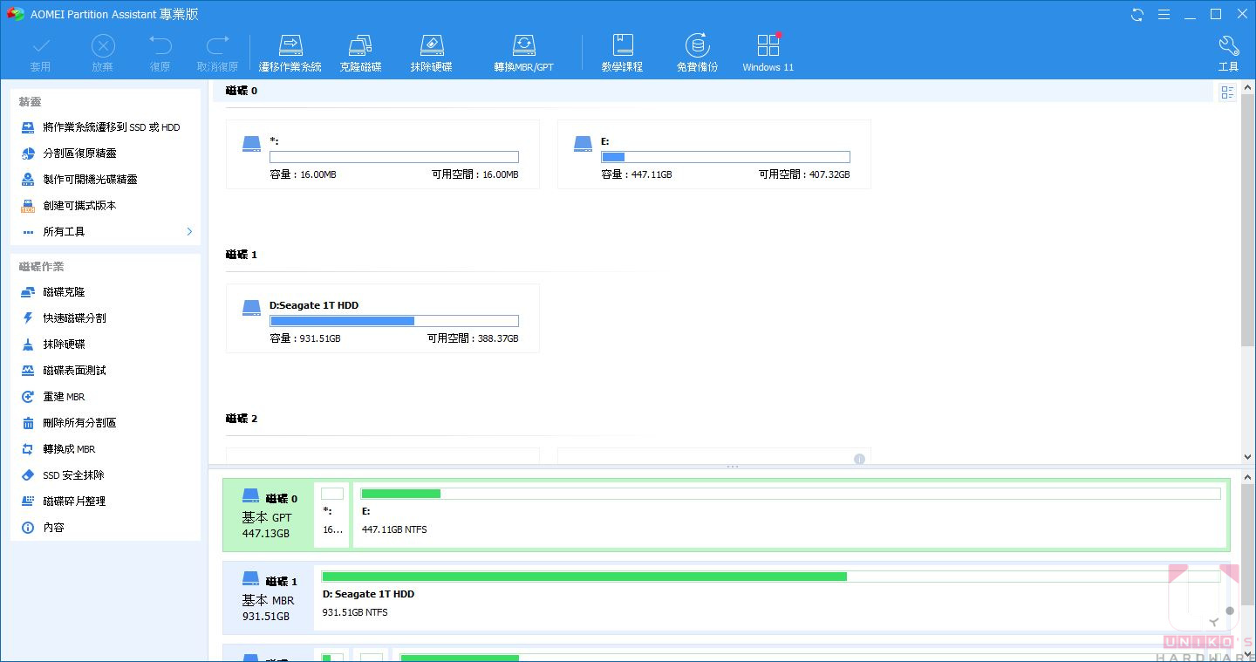The image size is (1256, 662).
Task: Start 將作業系統遷移到 SSD 或 HDD wizard
Action: point(106,127)
